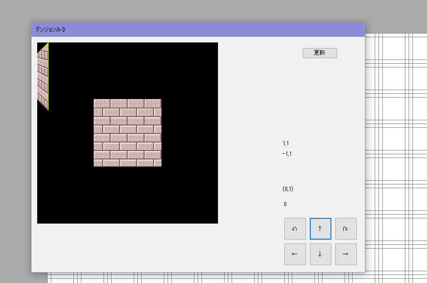
Task: Strafe left with the left arrow button
Action: pyautogui.click(x=295, y=254)
